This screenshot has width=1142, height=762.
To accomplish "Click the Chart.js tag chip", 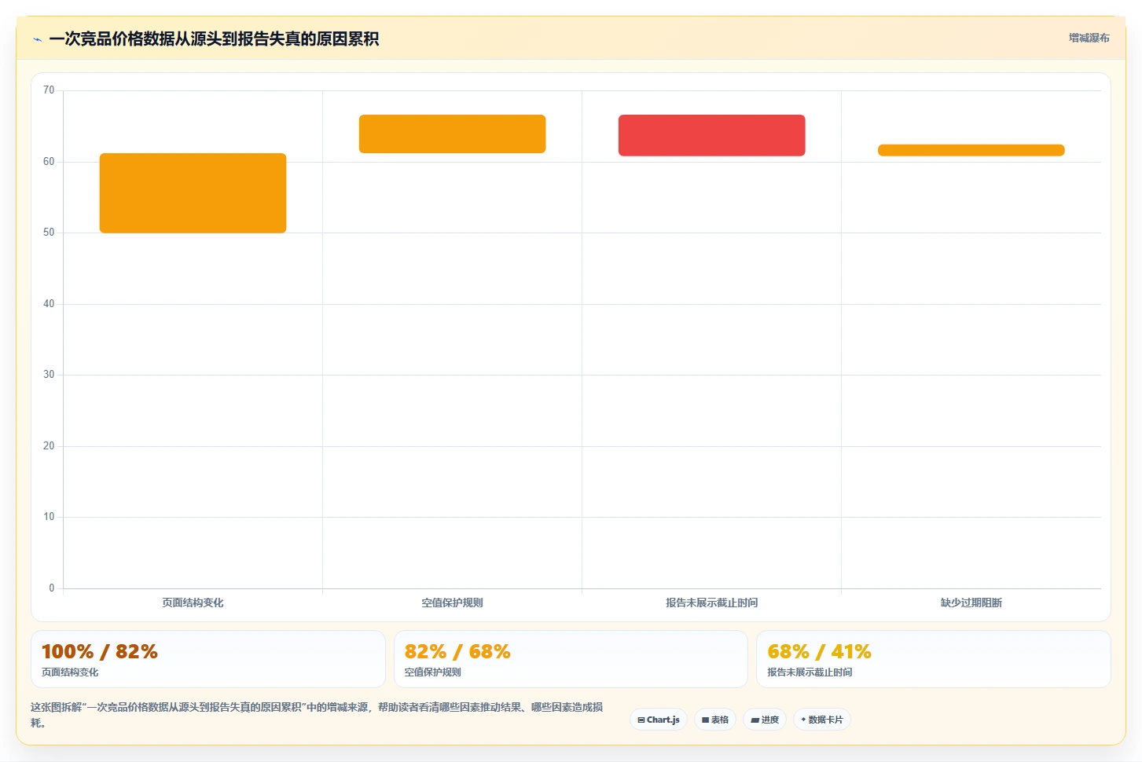I will point(659,720).
